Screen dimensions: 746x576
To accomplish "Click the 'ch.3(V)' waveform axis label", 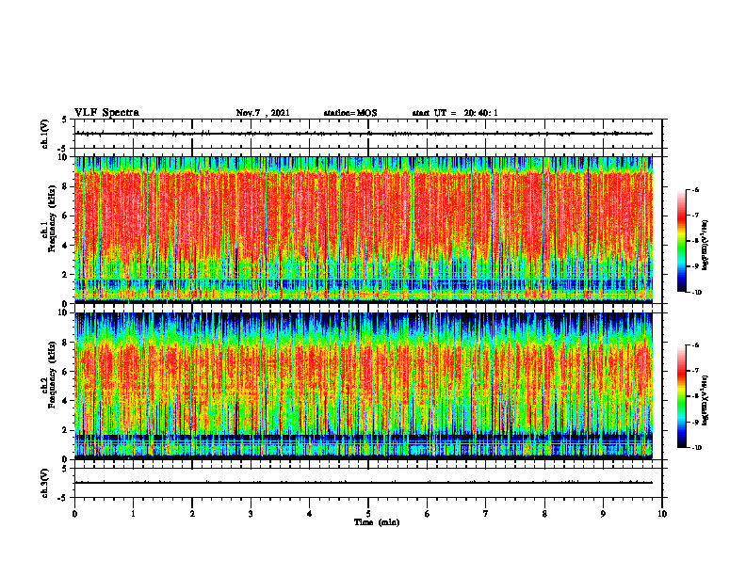I will click(x=44, y=484).
